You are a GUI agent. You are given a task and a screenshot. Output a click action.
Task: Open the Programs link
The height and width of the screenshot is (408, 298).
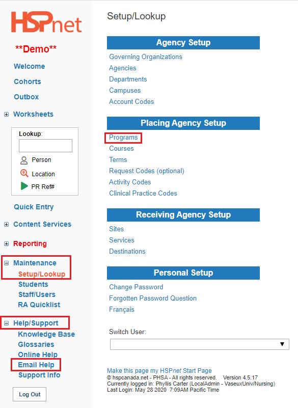(123, 138)
